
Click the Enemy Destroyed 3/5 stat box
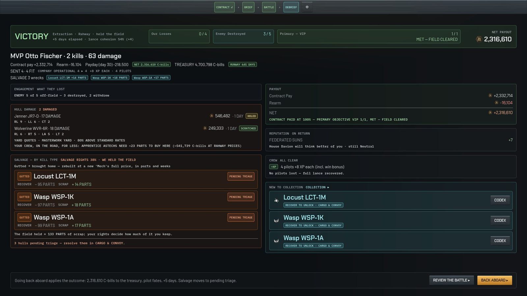(243, 37)
